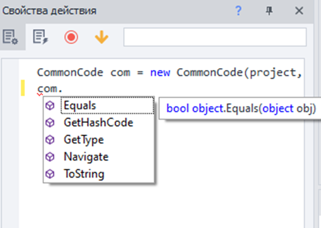The height and width of the screenshot is (228, 321).
Task: Click the method icon beside Navigate
Action: coord(50,157)
